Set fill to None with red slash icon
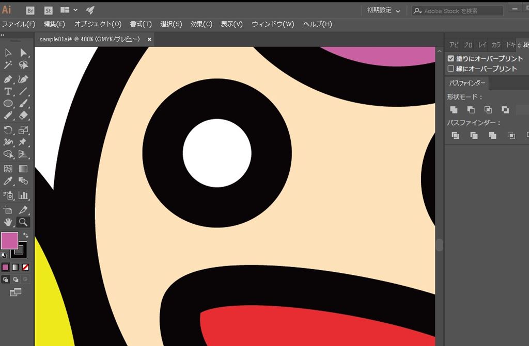Image resolution: width=529 pixels, height=346 pixels. click(25, 267)
